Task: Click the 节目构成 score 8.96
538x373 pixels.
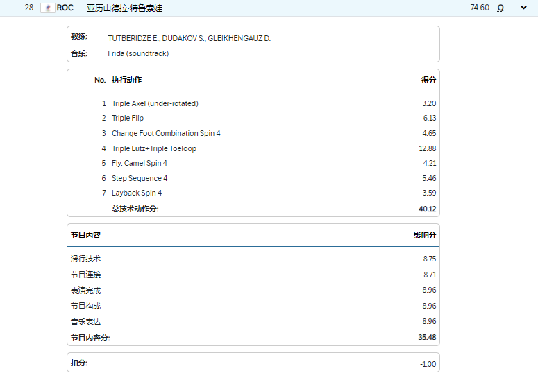Action: 429,306
